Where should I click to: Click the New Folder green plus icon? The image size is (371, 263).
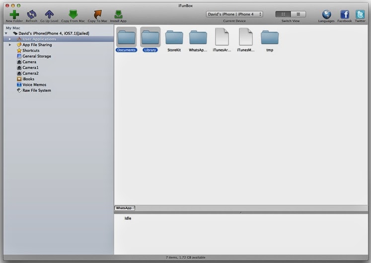(14, 14)
